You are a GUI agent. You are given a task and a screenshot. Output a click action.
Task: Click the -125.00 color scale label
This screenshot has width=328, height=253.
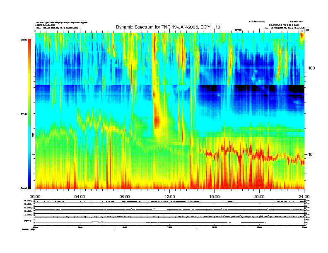click(22, 40)
